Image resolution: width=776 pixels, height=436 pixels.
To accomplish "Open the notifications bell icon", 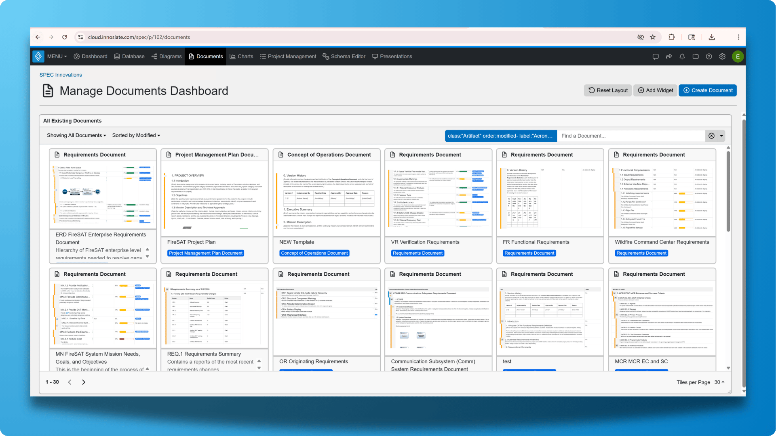I will click(x=682, y=57).
